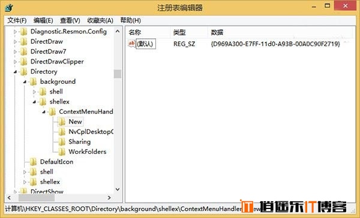Collapse the Directory key
The width and height of the screenshot is (360, 218).
point(15,72)
